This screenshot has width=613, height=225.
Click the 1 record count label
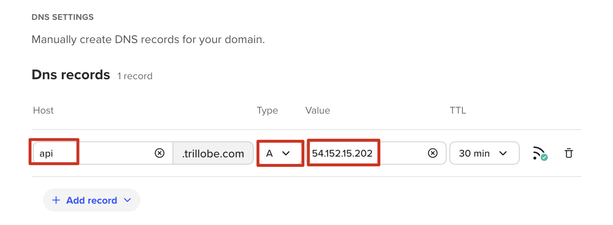click(135, 76)
